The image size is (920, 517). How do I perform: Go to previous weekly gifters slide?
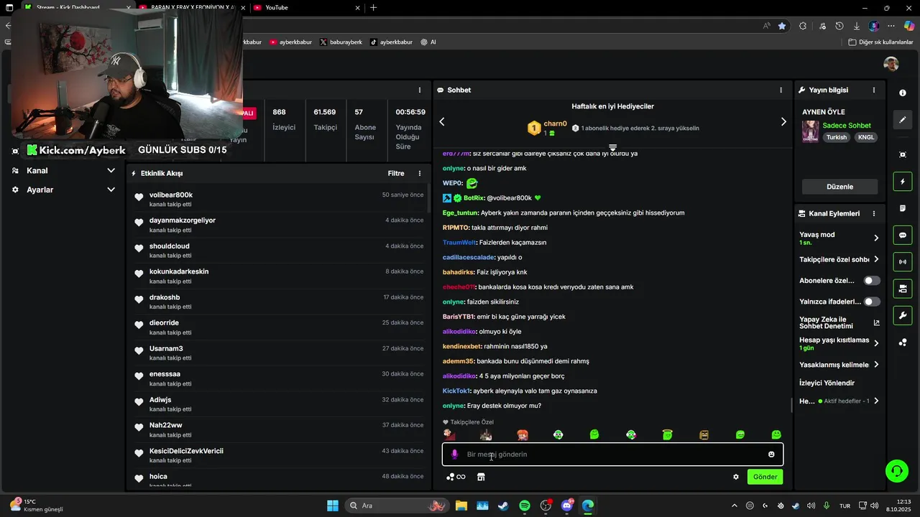(x=442, y=122)
